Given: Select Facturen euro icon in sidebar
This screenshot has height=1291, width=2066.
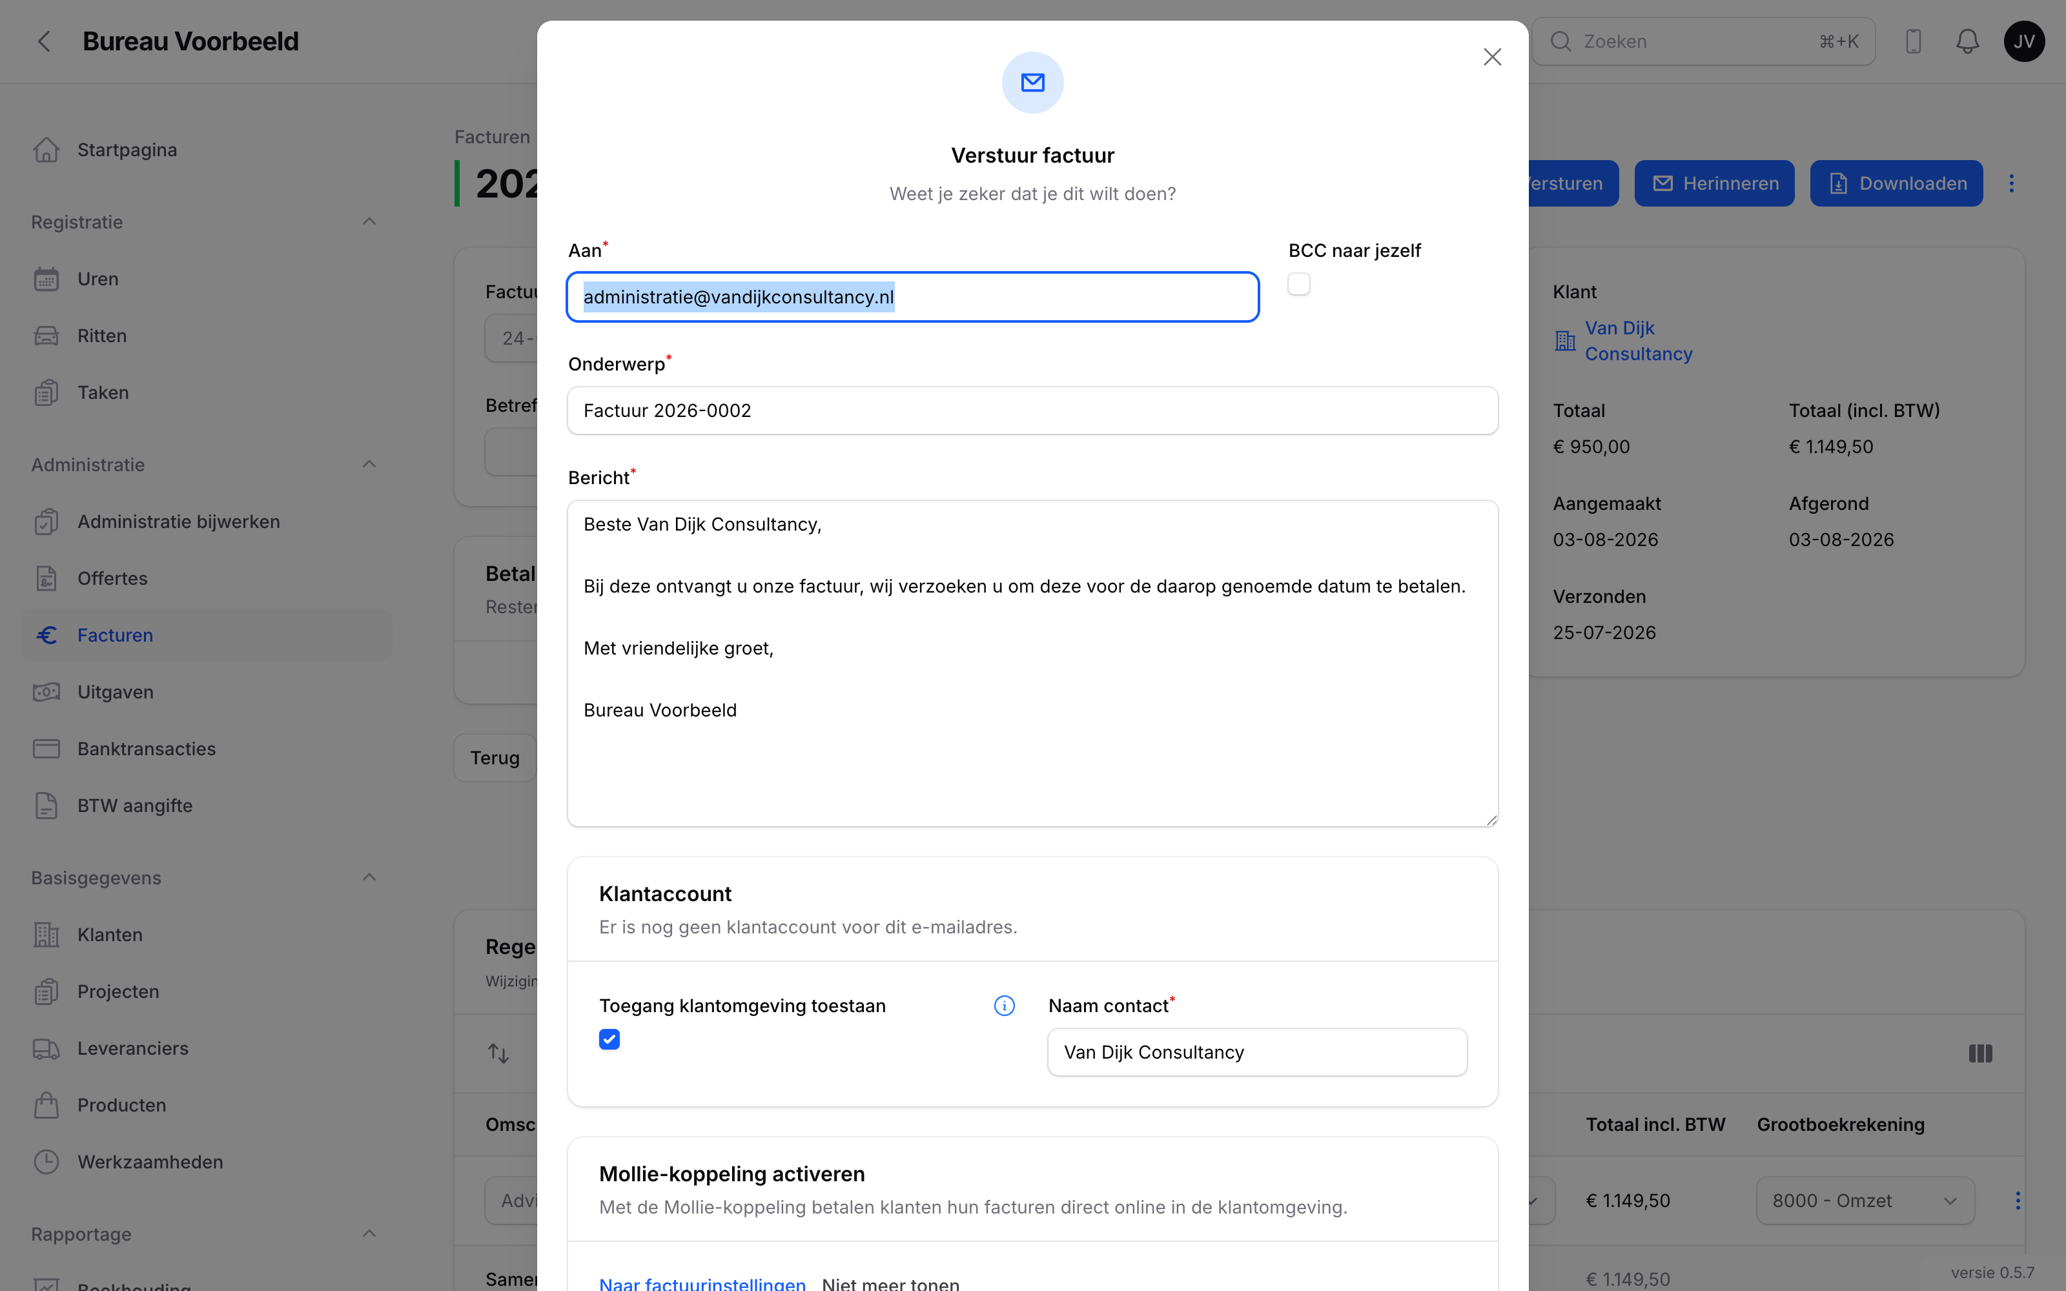Looking at the screenshot, I should point(46,635).
